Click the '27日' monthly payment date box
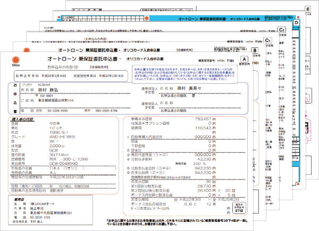This screenshot has height=231, width=319. pos(239,208)
